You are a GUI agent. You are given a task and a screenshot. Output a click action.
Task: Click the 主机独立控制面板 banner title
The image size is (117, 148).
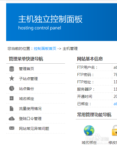tap(50, 19)
